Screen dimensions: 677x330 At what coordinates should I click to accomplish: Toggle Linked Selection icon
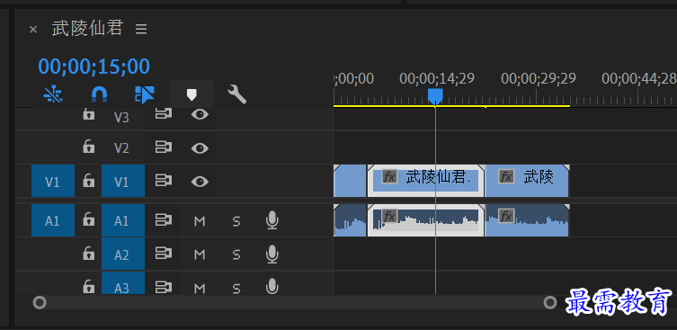tap(145, 94)
